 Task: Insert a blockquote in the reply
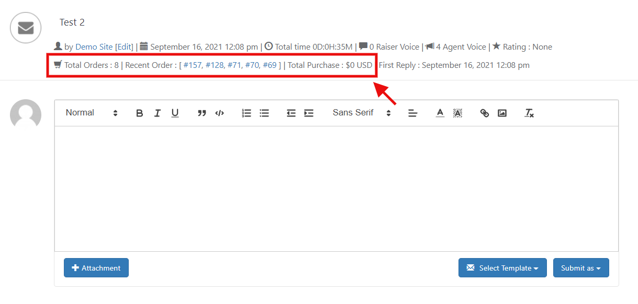click(x=202, y=113)
